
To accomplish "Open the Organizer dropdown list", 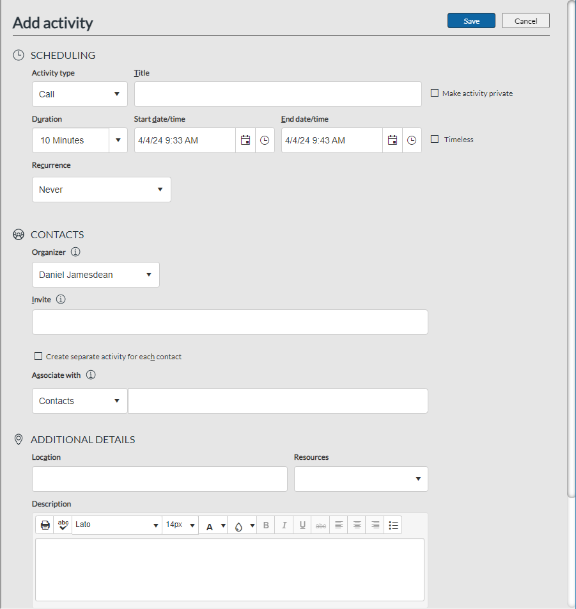I will click(96, 275).
